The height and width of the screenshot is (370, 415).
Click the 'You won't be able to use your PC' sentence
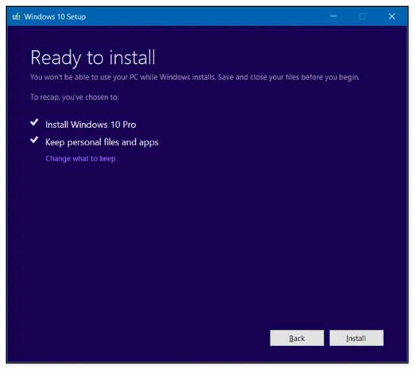pyautogui.click(x=195, y=77)
